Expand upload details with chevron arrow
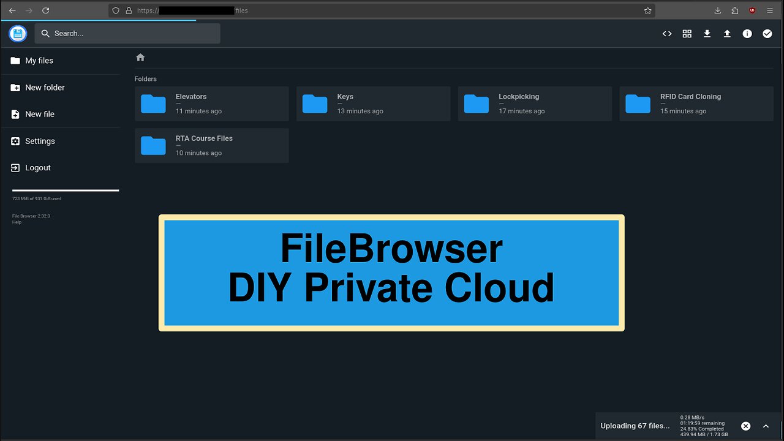 (766, 426)
